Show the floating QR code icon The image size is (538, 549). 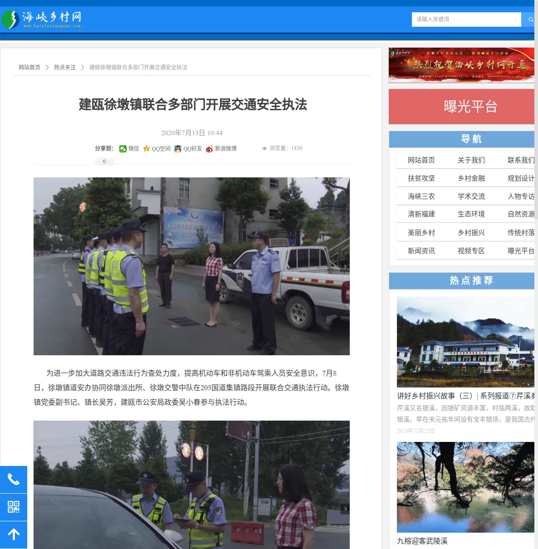(14, 507)
